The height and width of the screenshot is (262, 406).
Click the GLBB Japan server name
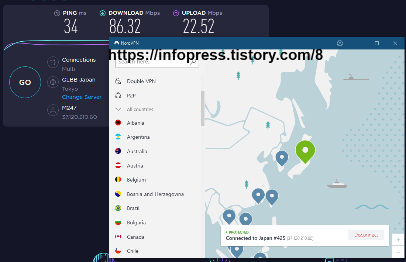pyautogui.click(x=79, y=80)
